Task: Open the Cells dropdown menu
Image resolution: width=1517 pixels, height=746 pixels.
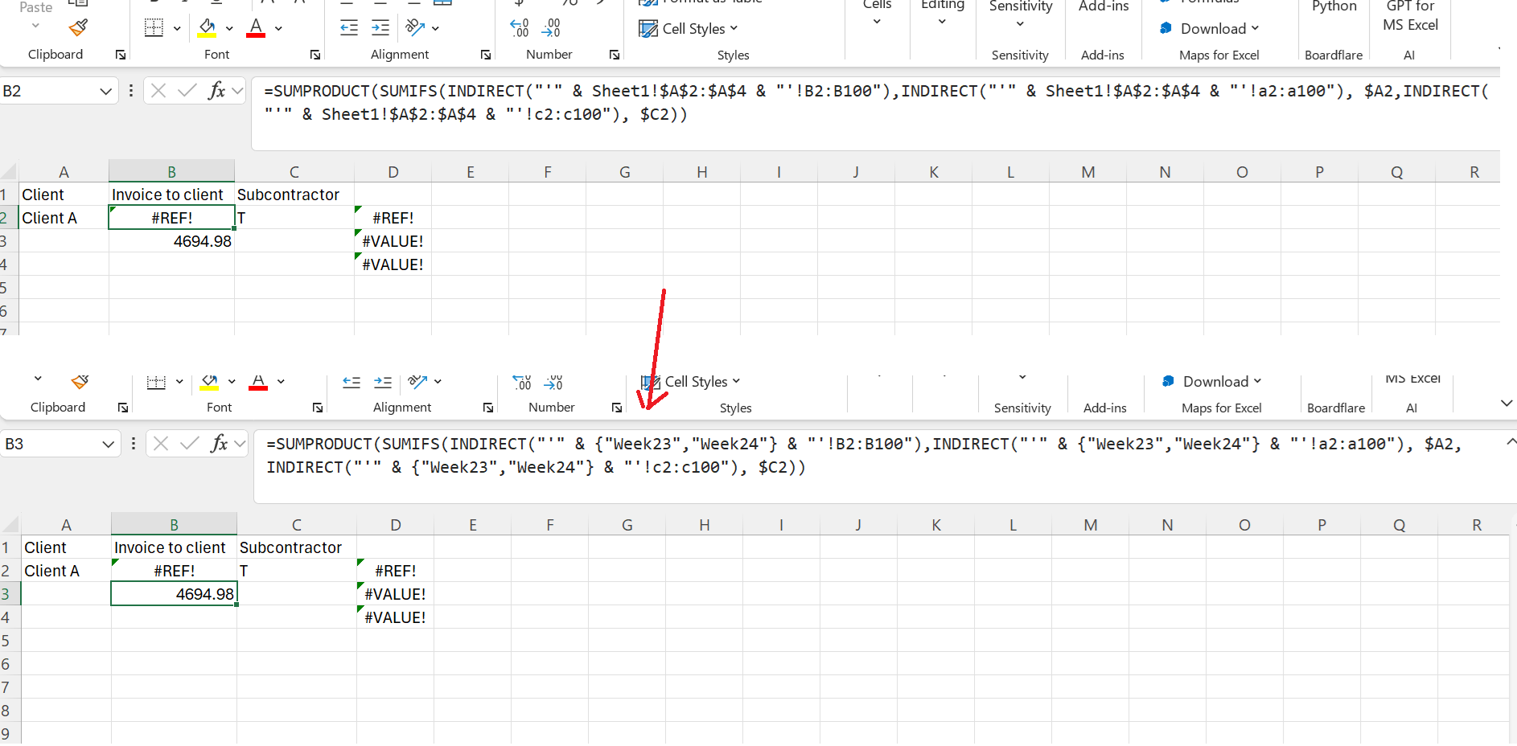Action: (x=877, y=13)
